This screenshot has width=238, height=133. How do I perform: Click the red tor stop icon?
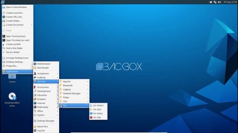pos(91,117)
